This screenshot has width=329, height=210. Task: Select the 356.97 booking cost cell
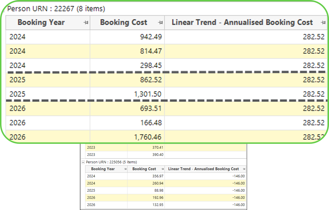point(146,176)
